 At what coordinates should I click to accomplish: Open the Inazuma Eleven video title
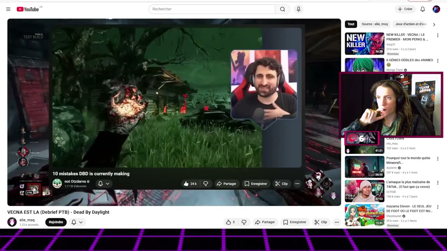[x=409, y=208]
